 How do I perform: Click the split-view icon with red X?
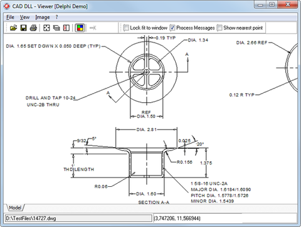tap(66, 28)
